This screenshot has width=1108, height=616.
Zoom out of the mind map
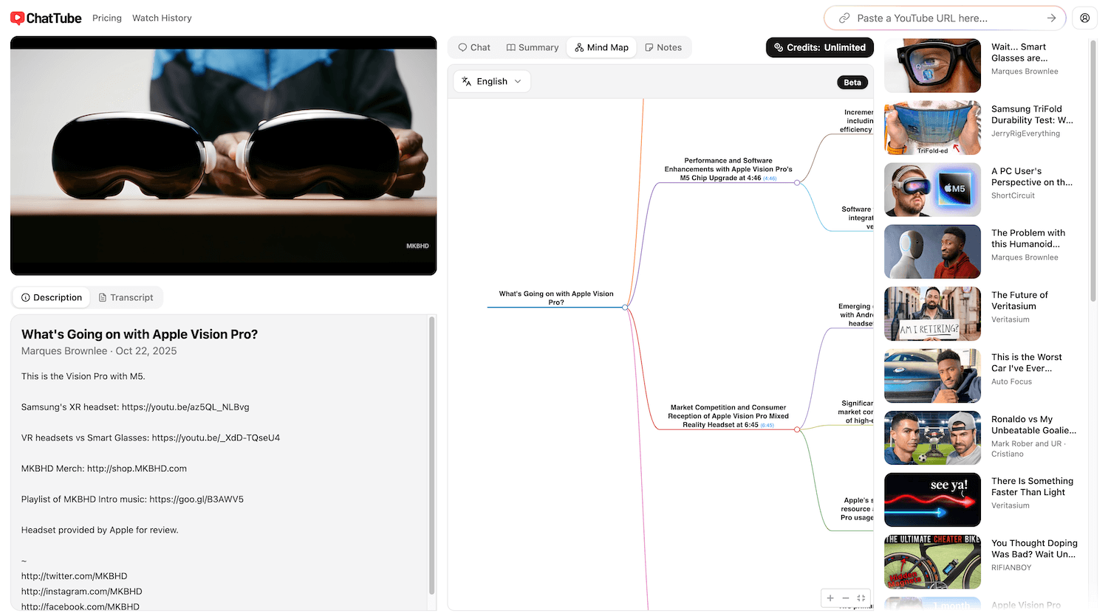pos(846,598)
